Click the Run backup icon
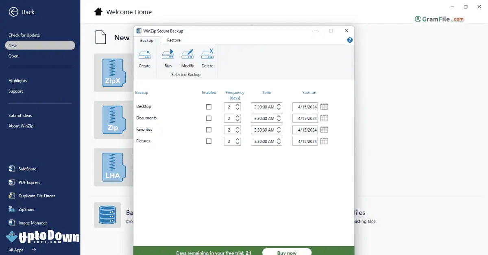488x255 pixels. 168,58
